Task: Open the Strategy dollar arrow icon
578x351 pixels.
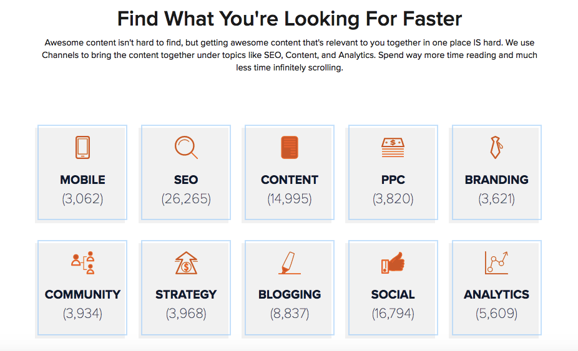Action: 186,262
